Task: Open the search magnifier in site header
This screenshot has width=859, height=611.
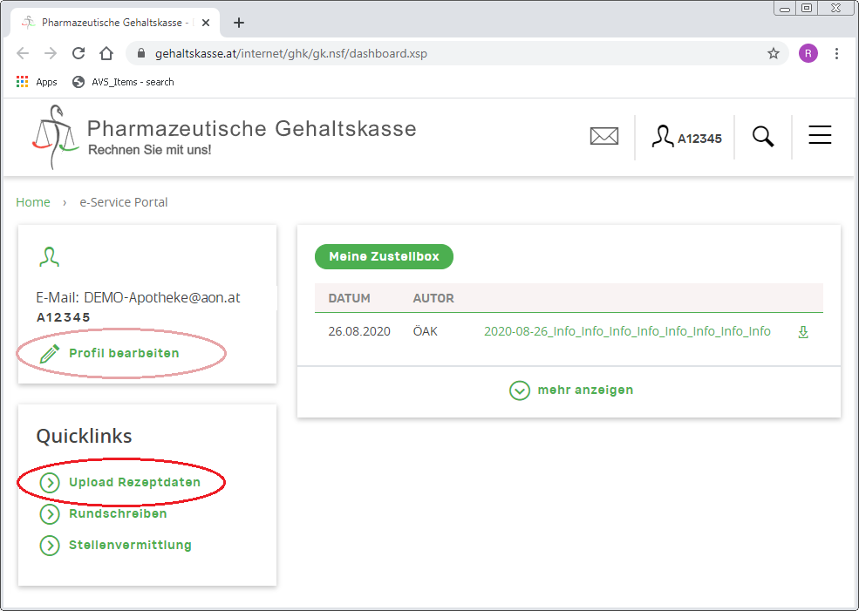Action: 763,137
